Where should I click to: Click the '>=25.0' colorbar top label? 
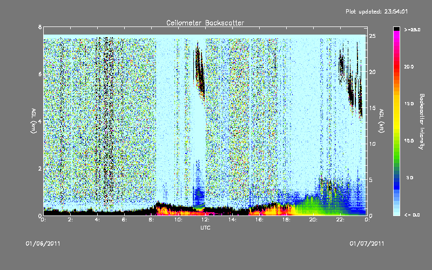coord(412,30)
